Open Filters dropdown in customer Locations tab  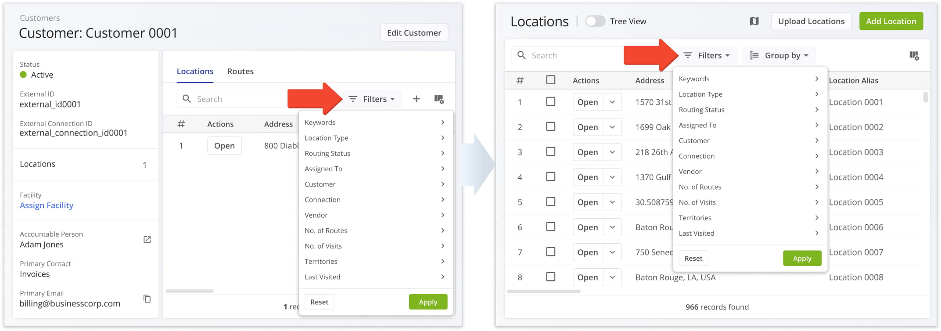pyautogui.click(x=371, y=99)
